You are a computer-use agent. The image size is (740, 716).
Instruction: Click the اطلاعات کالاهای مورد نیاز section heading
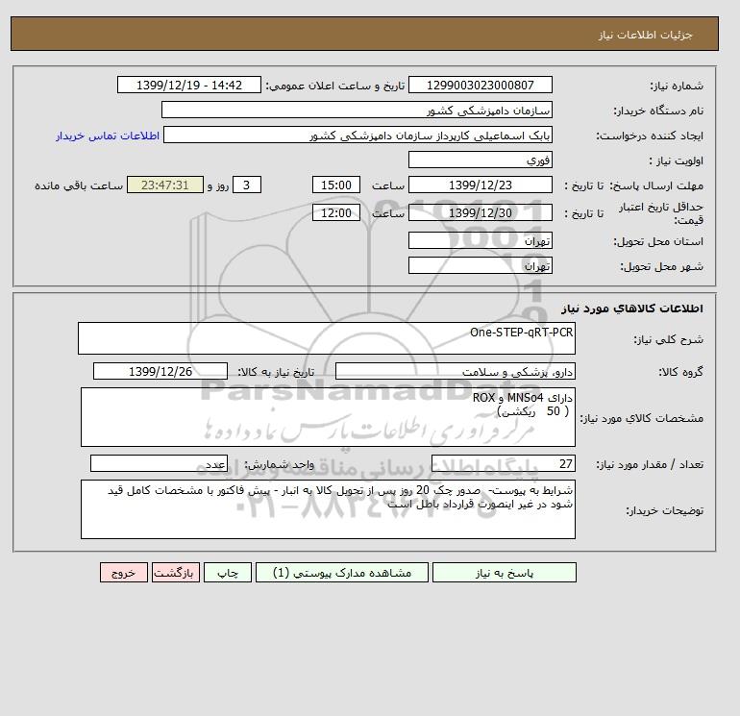[632, 309]
